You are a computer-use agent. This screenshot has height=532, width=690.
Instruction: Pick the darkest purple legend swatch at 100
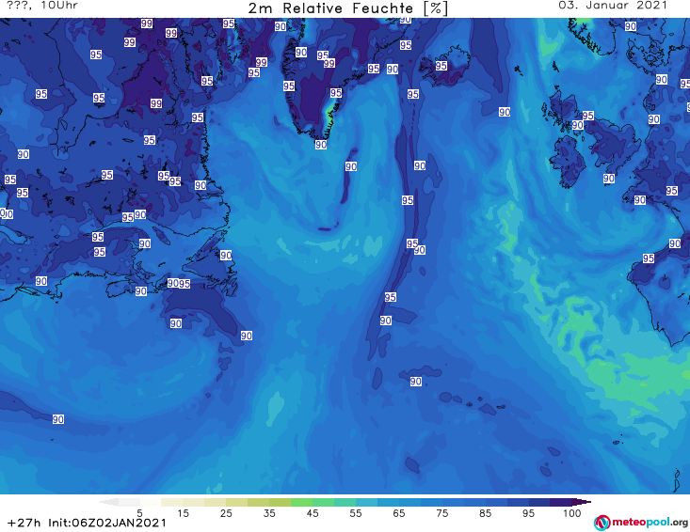point(561,502)
